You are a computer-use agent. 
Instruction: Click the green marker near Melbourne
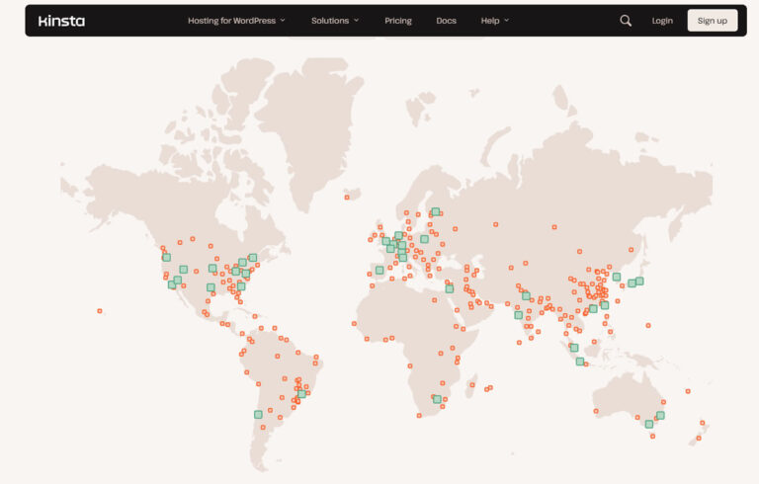(x=649, y=424)
